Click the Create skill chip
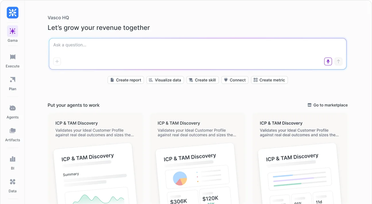The image size is (372, 204). 203,80
